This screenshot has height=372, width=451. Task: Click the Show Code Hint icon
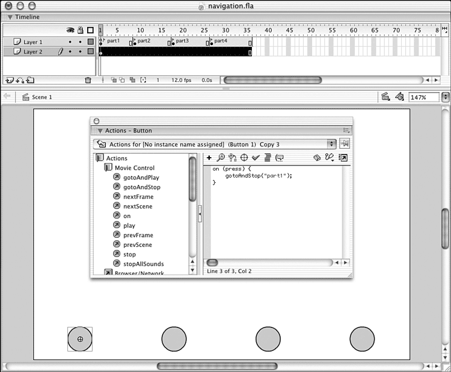tap(279, 158)
